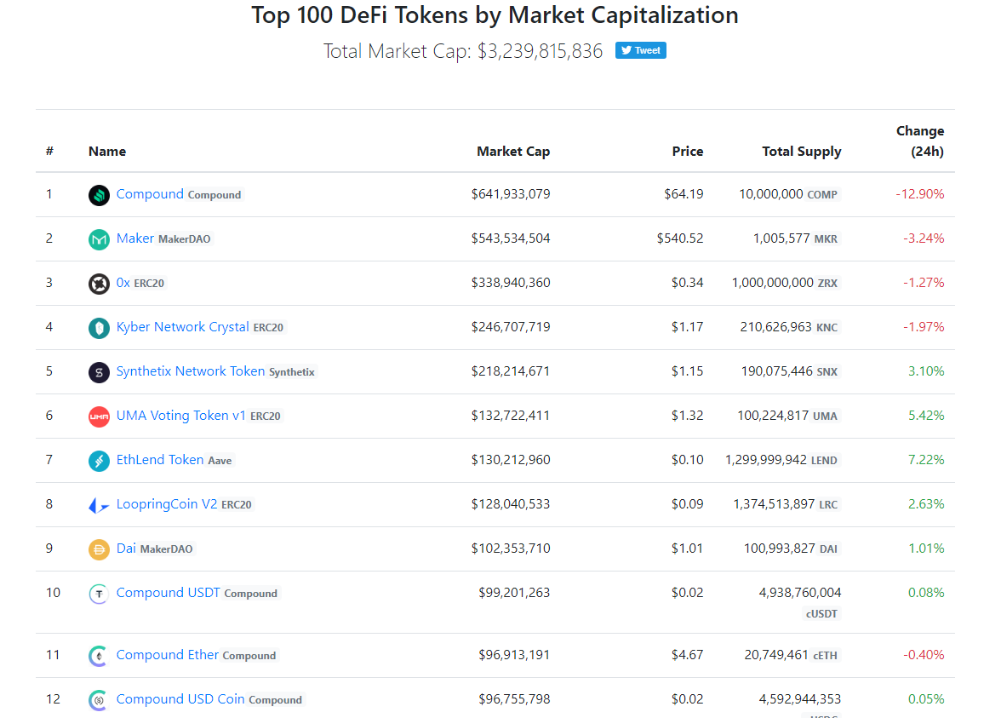Click the KNC supply symbol badge
Image resolution: width=1001 pixels, height=718 pixels.
(x=827, y=328)
